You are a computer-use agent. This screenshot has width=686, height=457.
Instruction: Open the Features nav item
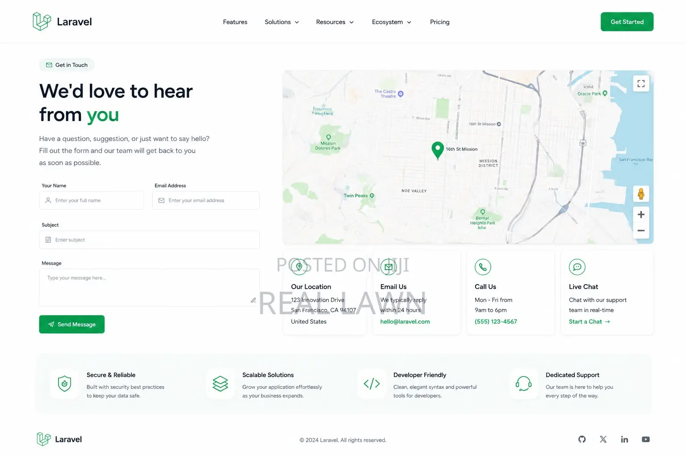(235, 22)
